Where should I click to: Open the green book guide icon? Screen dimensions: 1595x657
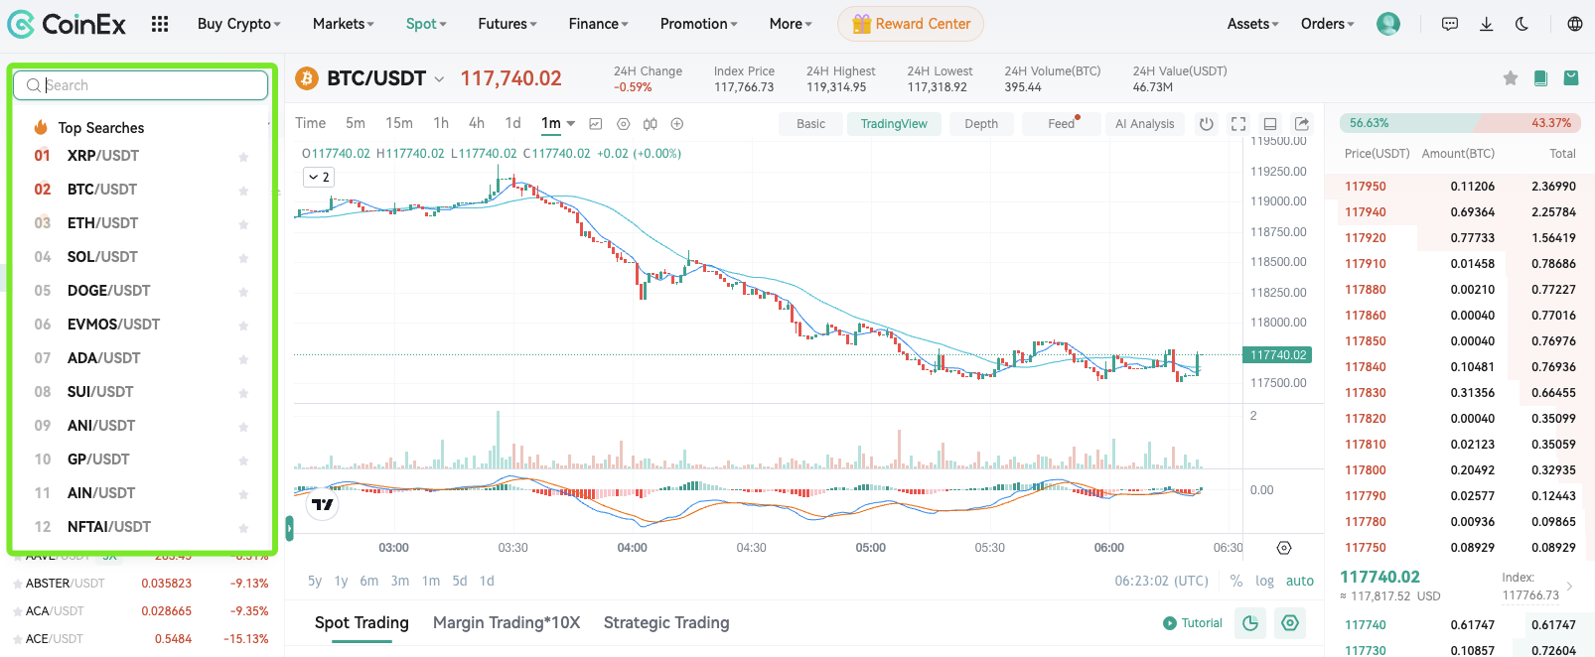pos(1540,77)
